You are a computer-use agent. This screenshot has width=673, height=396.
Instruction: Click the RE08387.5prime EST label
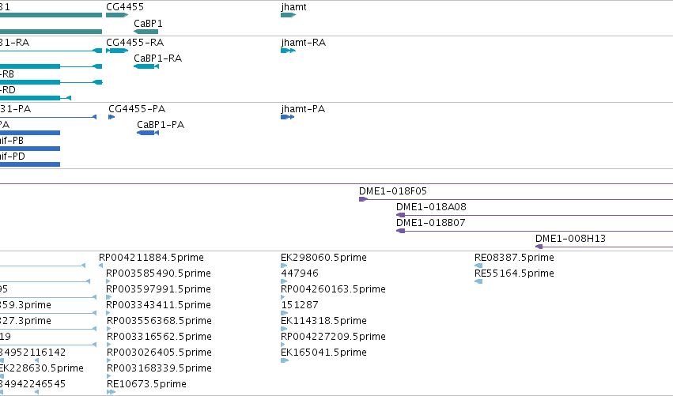514,258
